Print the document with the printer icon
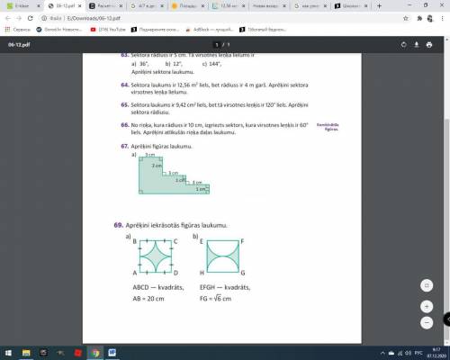The width and height of the screenshot is (450, 360). [x=429, y=45]
